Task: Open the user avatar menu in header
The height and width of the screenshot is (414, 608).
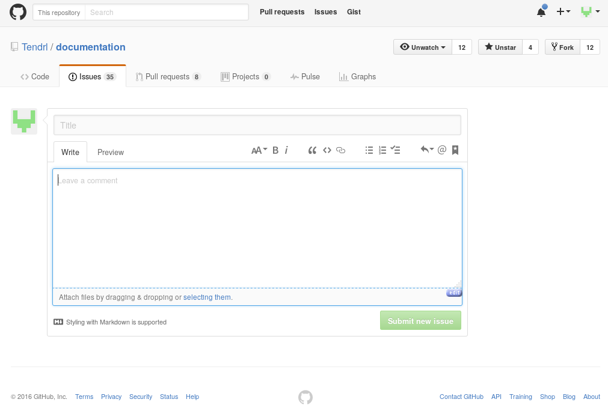Action: pyautogui.click(x=590, y=11)
